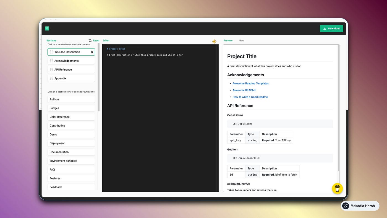Click the preview pane scrollbar

(x=338, y=108)
